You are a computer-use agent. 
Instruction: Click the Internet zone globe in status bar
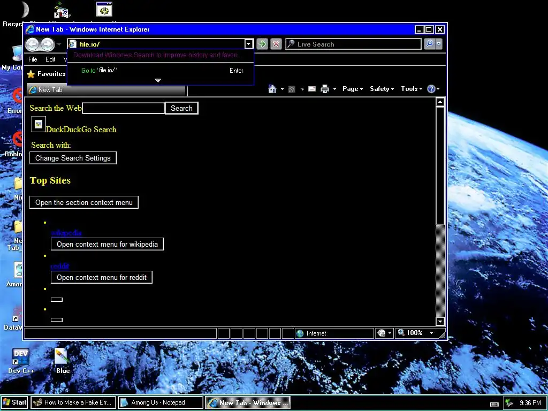click(300, 333)
